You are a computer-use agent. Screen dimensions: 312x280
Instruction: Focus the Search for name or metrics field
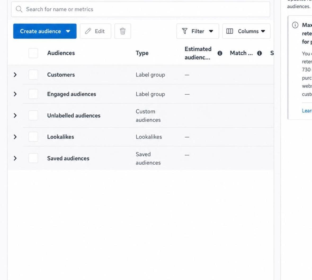pos(140,9)
